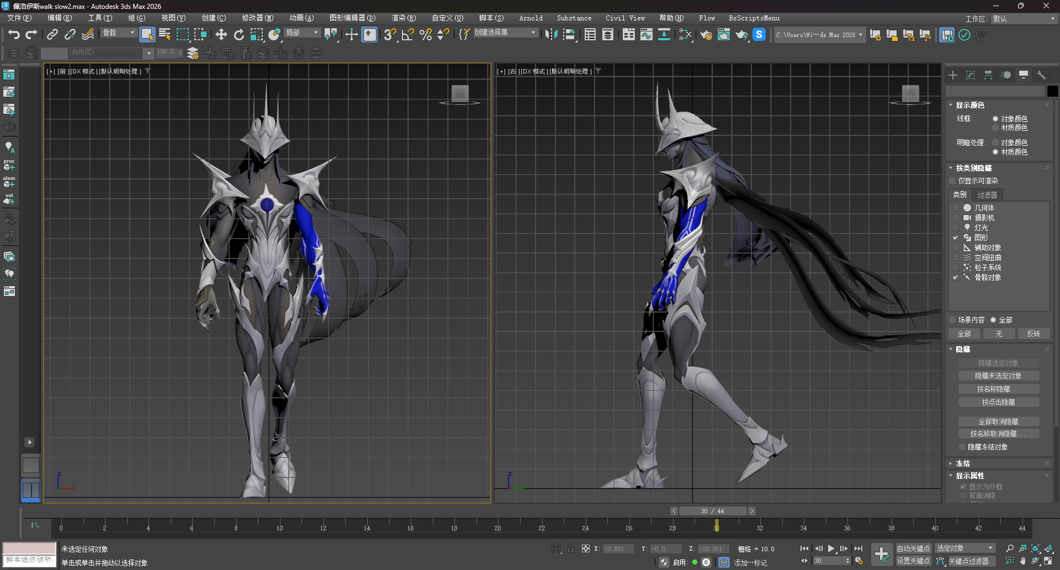Toggle the 3D Snaps icon

coord(390,34)
